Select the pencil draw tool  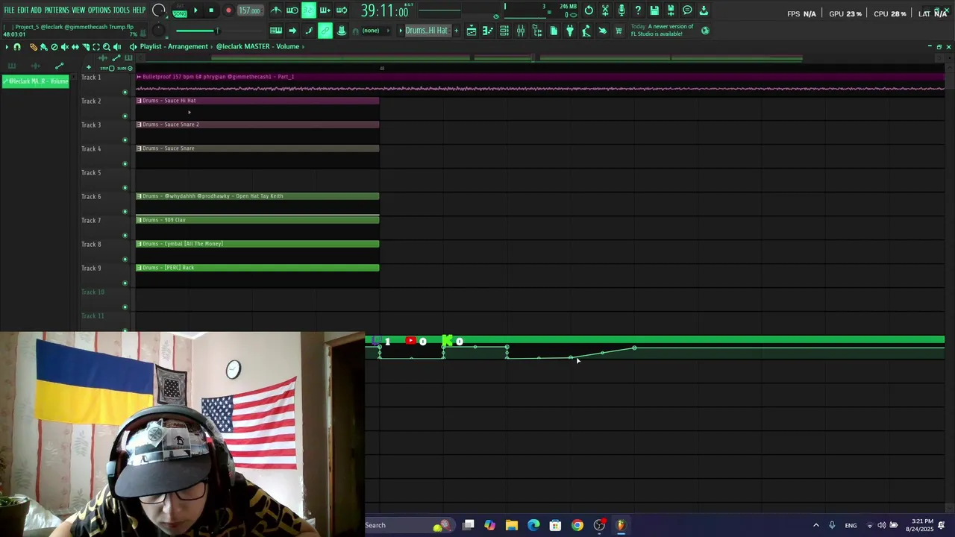[x=34, y=47]
